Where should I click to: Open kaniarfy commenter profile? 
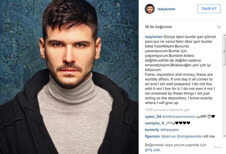pos(152,130)
